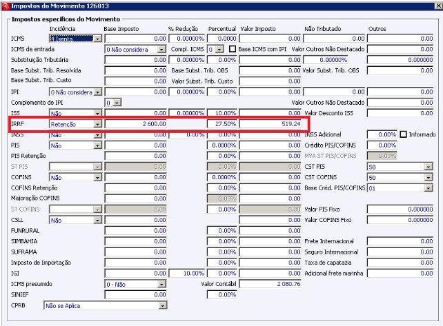
Task: Click Base Subst. Trib. Custo field
Action: [136, 81]
